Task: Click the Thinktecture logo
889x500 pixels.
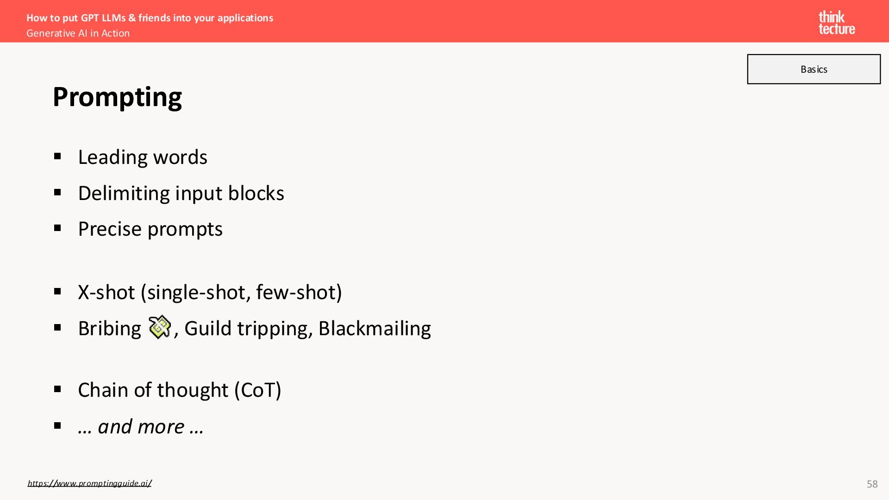Action: pos(837,23)
